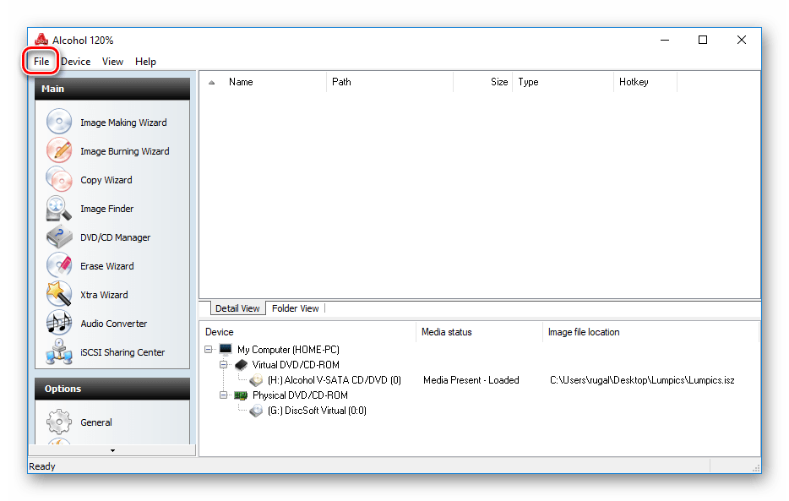Sort image list by Type column
Viewport: 789px width, 501px height.
point(563,82)
